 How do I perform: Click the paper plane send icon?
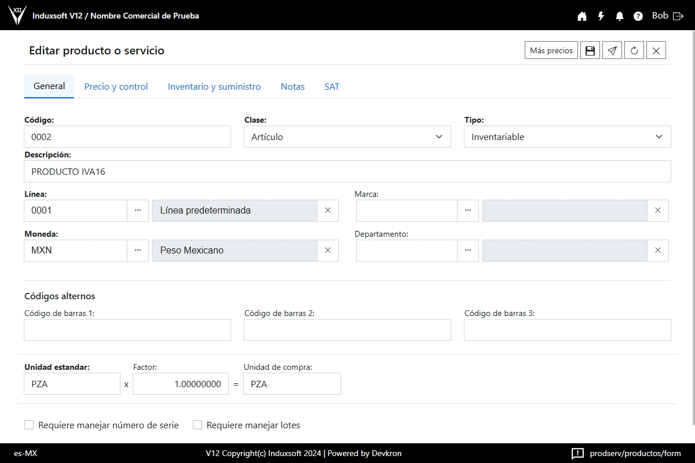[612, 50]
